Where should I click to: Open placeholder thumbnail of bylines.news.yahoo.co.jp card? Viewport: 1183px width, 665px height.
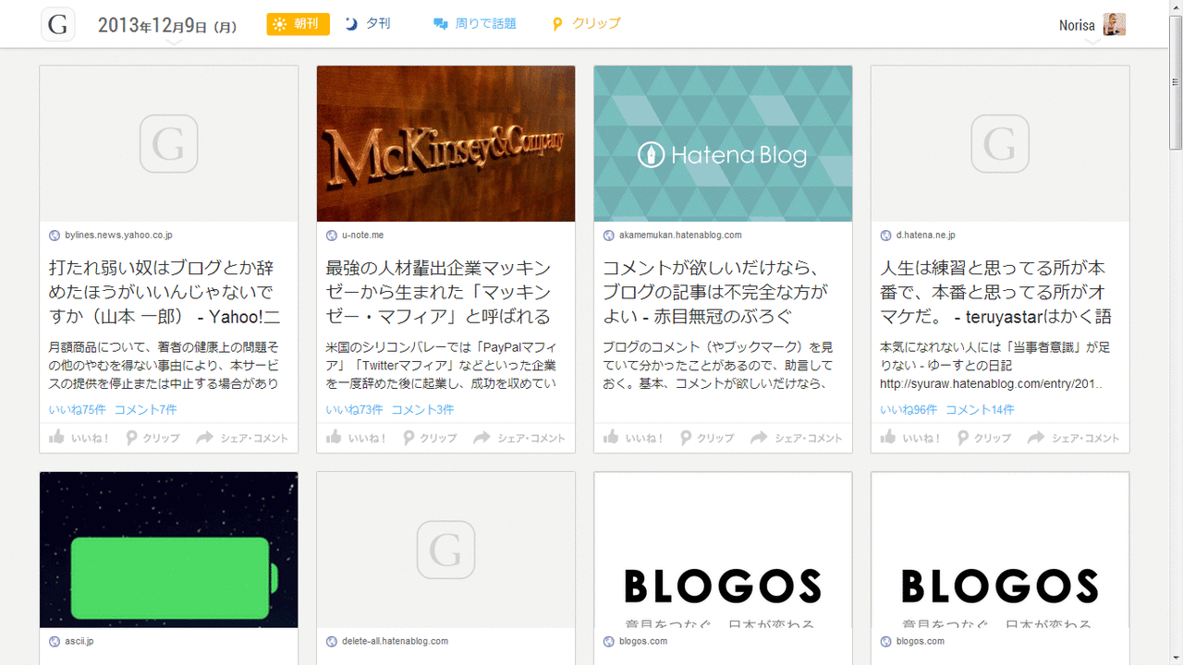pos(168,143)
